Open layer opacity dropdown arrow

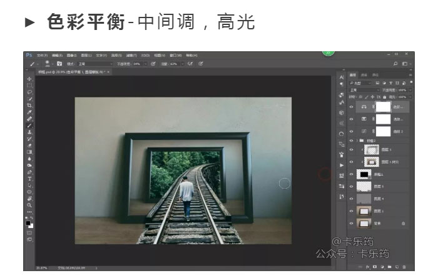pos(410,90)
